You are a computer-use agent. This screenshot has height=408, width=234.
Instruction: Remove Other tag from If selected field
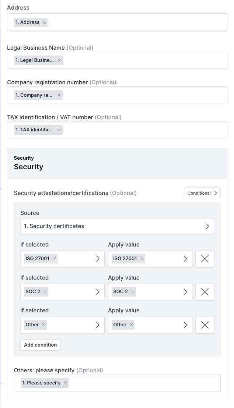[44, 325]
